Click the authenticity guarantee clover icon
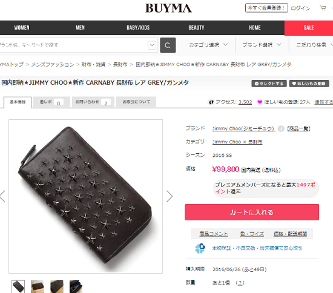This screenshot has width=333, height=293. (200, 248)
